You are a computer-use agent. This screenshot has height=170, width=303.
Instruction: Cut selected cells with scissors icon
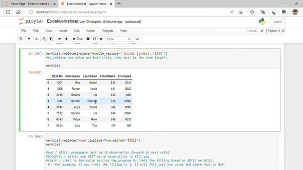coord(37,39)
